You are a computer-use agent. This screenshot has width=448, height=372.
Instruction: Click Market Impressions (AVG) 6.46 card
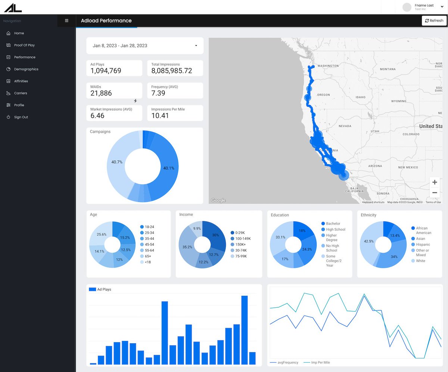114,113
